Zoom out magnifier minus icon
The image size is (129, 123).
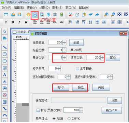(x=113, y=15)
